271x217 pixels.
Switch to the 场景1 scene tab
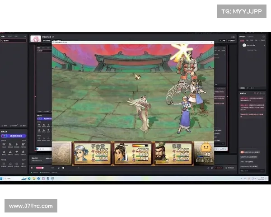pos(3,37)
